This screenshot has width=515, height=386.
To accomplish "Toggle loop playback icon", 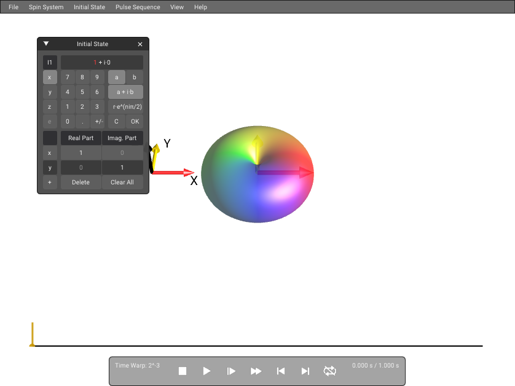I will pos(330,371).
